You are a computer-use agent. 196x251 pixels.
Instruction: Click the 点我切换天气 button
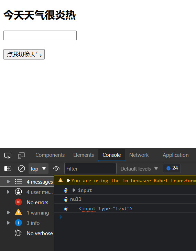click(x=24, y=54)
